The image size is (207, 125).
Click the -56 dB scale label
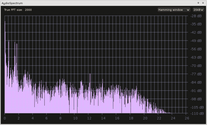(196, 49)
